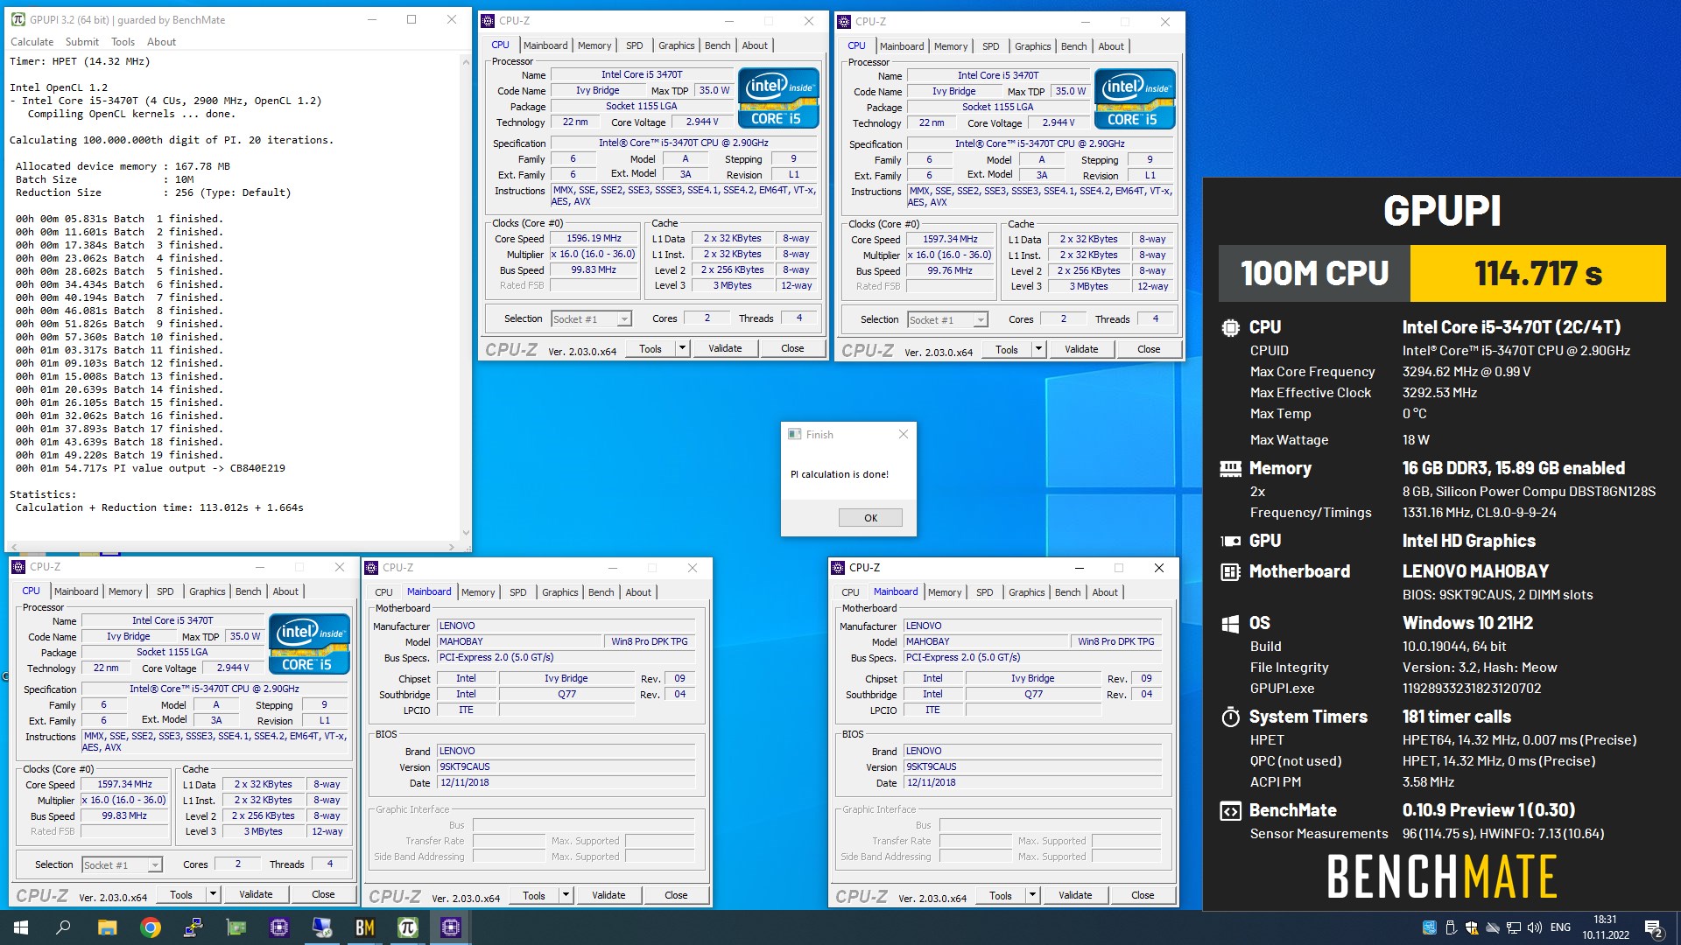Click the Close button in bottom-left CPU-Z
The image size is (1681, 945).
323,894
